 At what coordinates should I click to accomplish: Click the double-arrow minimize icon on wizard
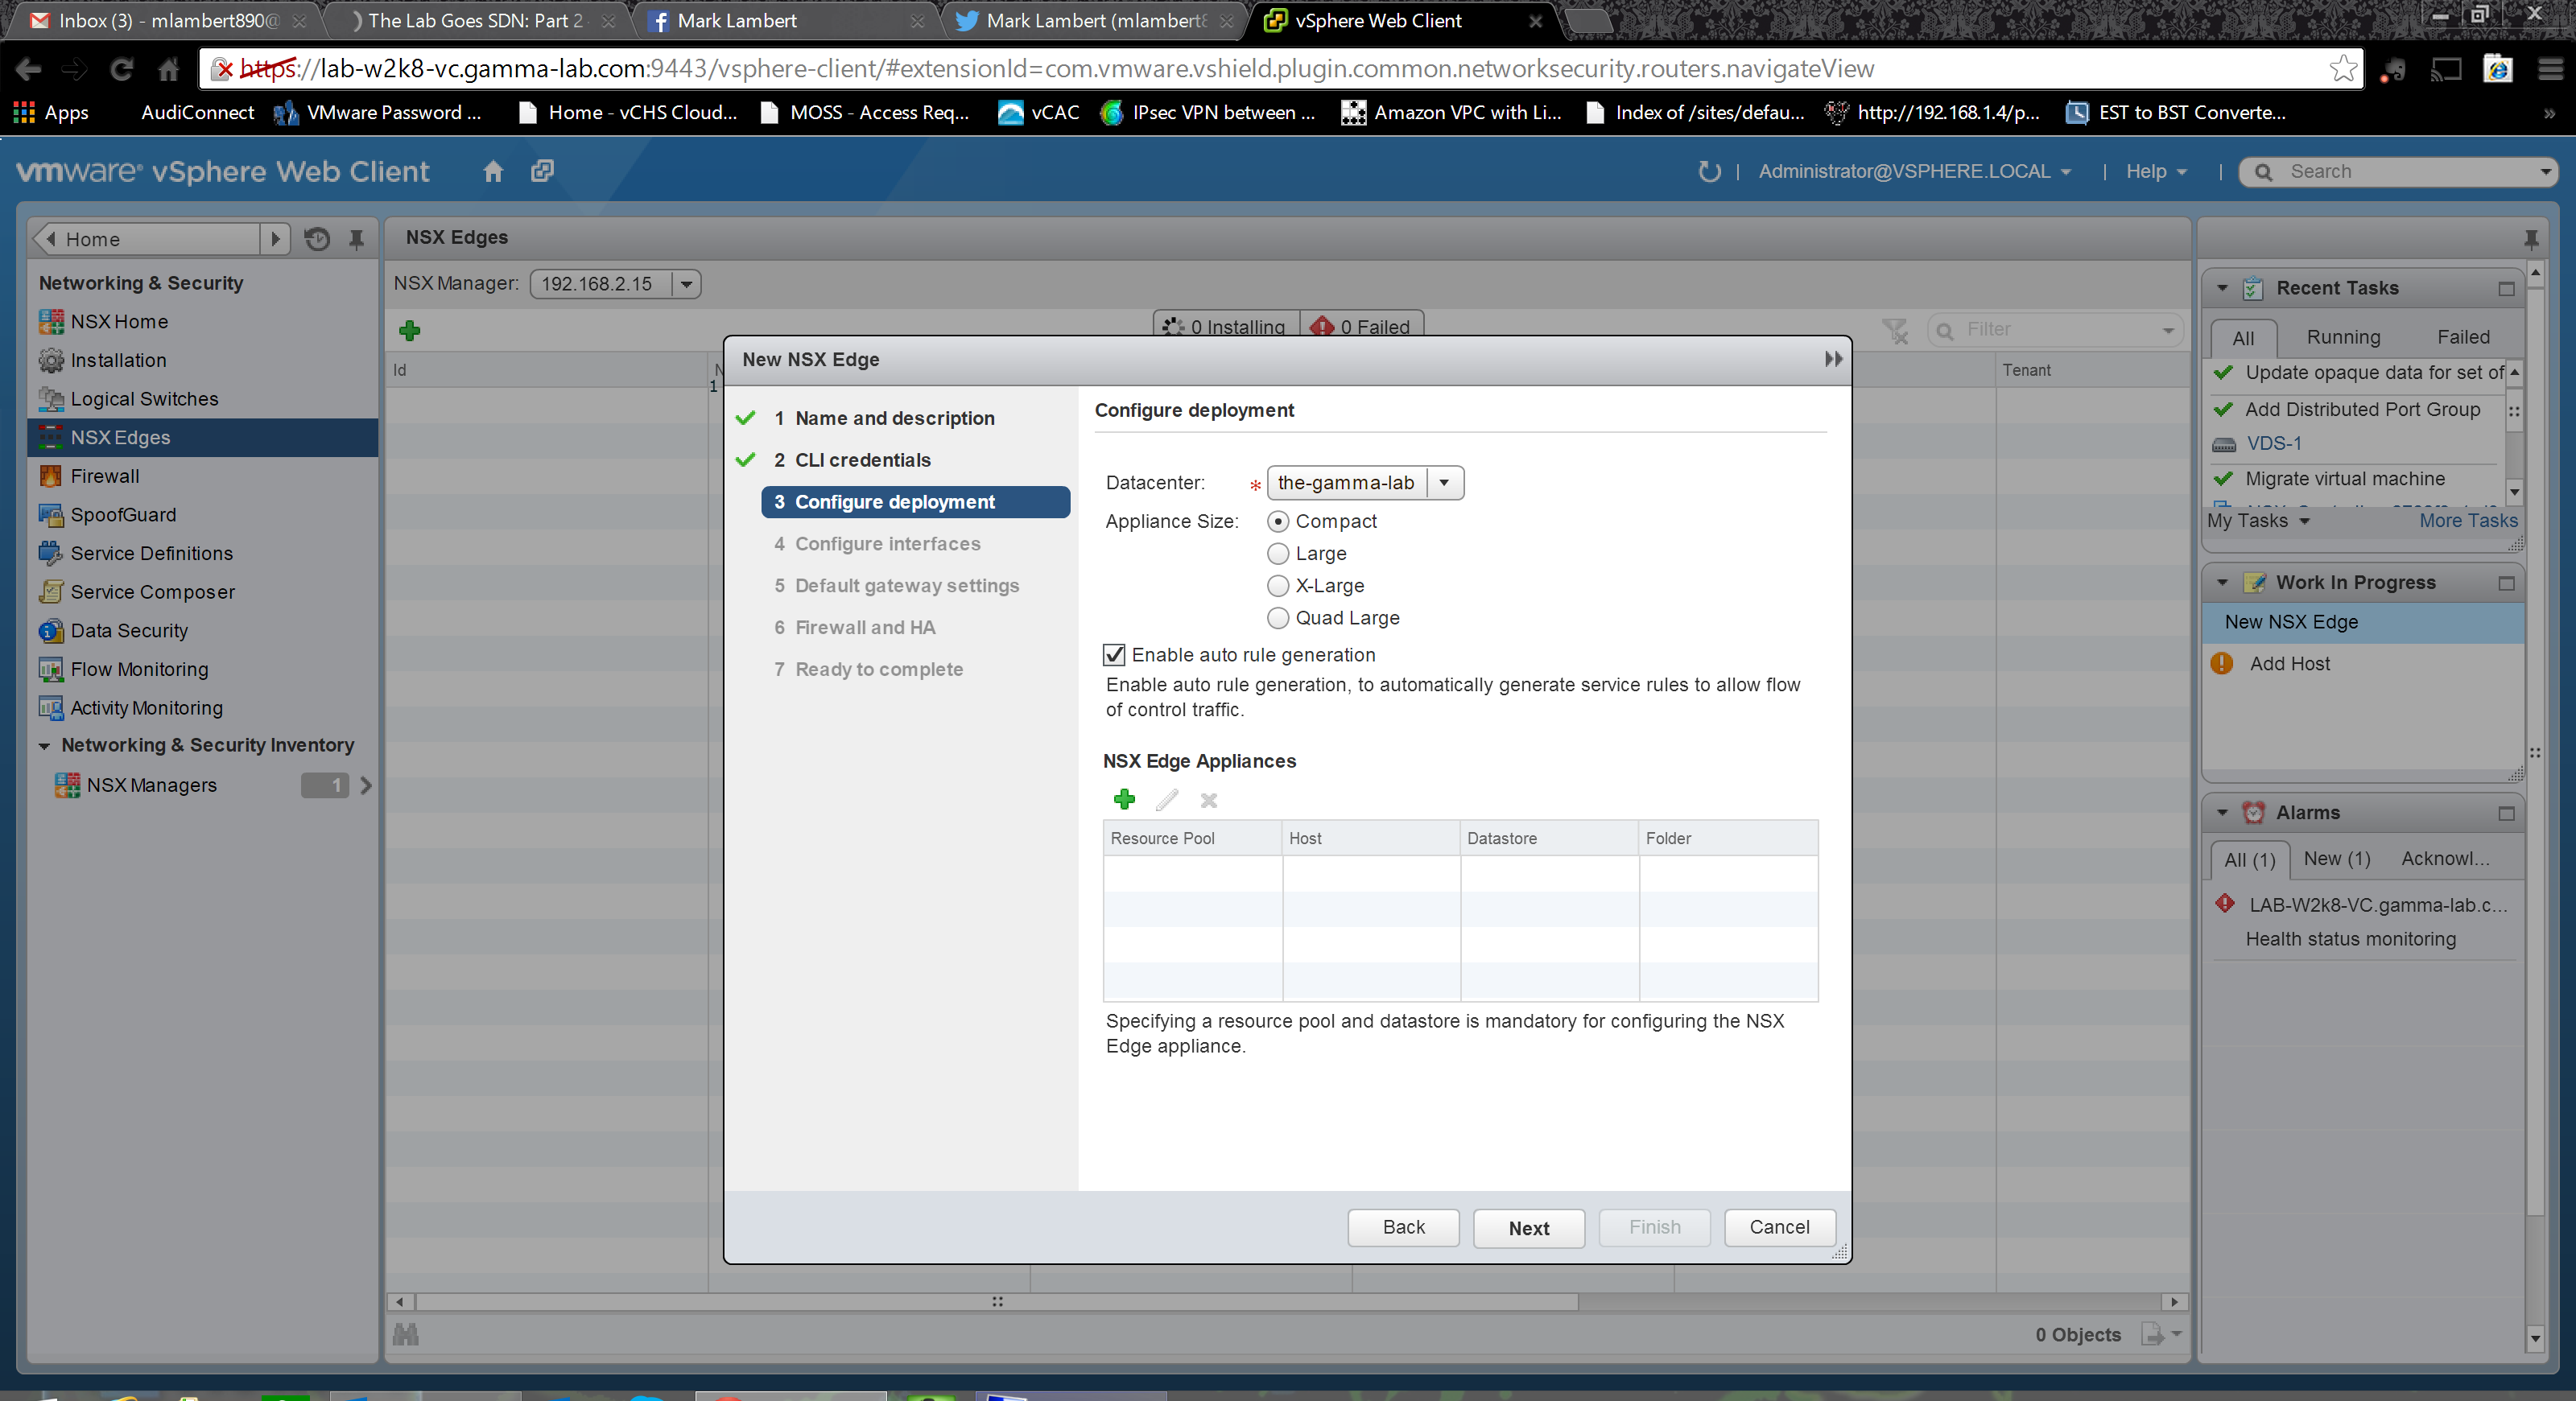click(1832, 359)
